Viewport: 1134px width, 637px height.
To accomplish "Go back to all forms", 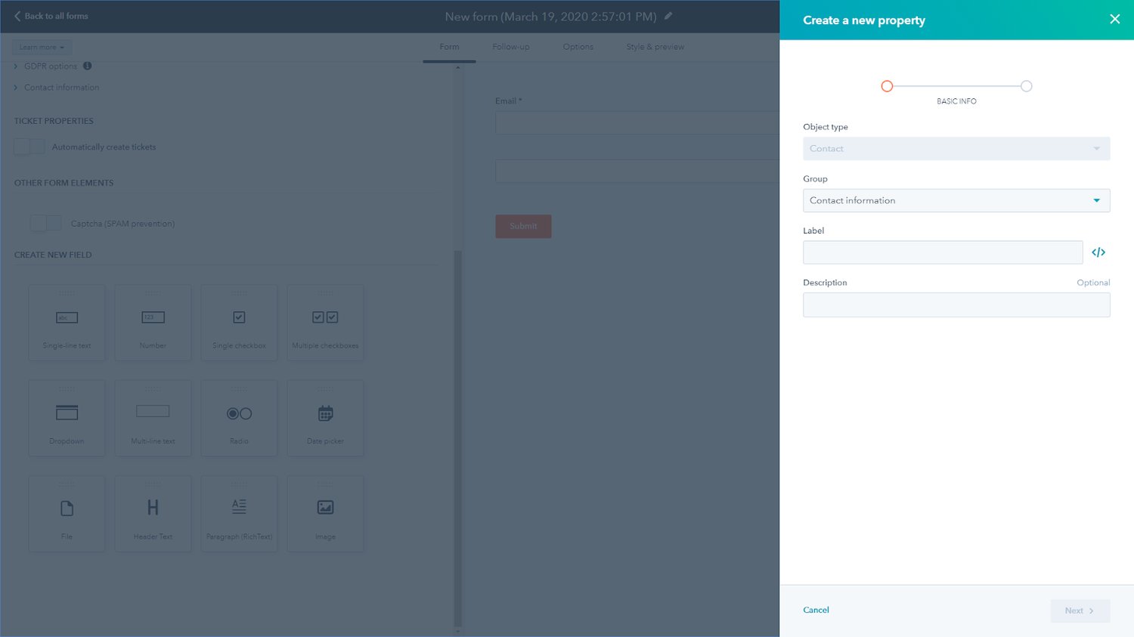I will 51,16.
